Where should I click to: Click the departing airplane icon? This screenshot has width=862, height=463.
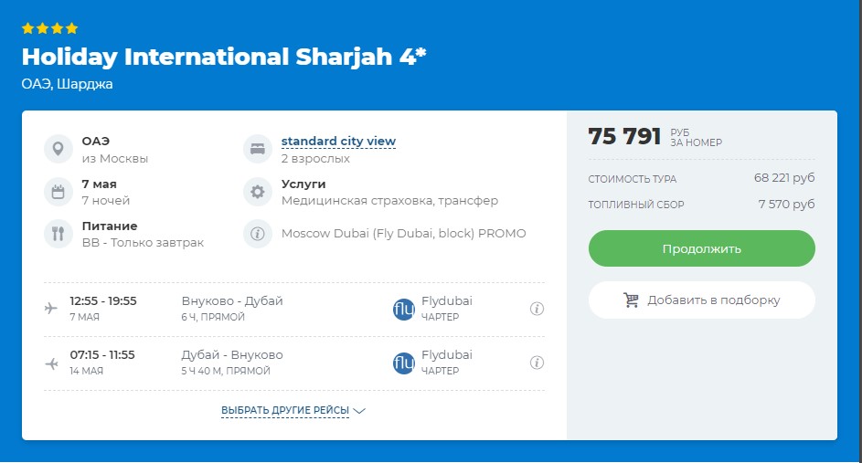click(51, 308)
